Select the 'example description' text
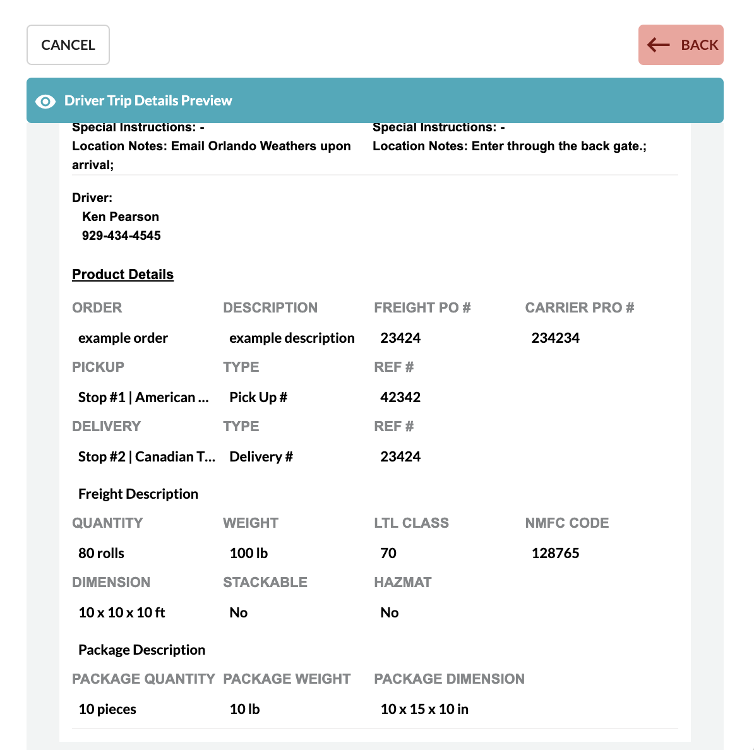 pos(292,338)
